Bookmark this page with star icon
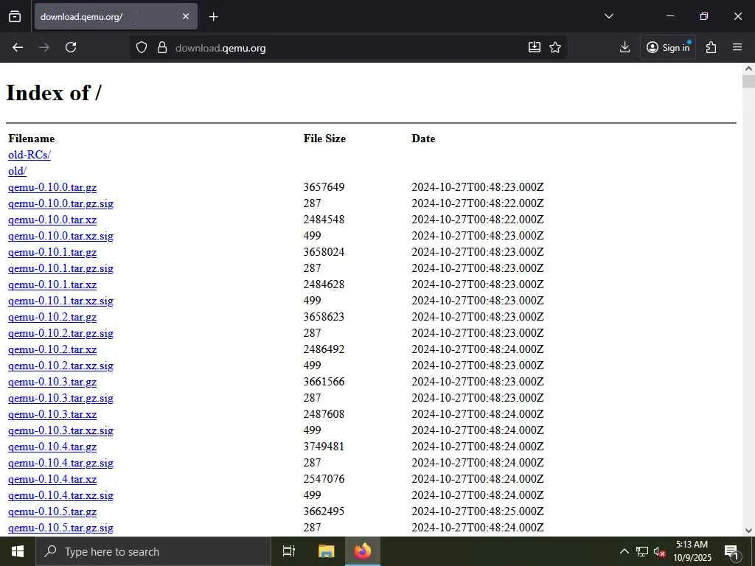Screen dimensions: 755x566 pyautogui.click(x=555, y=47)
